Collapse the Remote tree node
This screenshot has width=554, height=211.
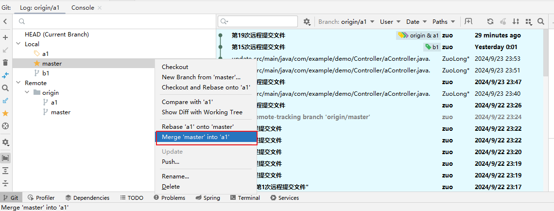(x=18, y=83)
